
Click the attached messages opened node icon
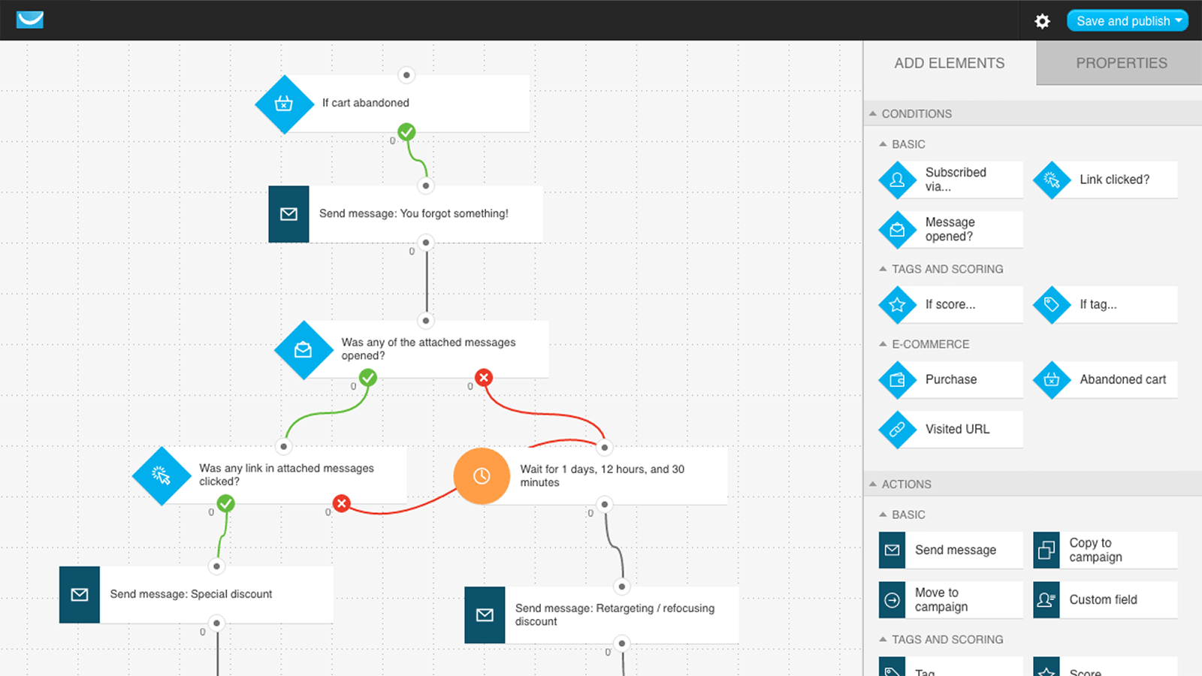[x=304, y=350]
